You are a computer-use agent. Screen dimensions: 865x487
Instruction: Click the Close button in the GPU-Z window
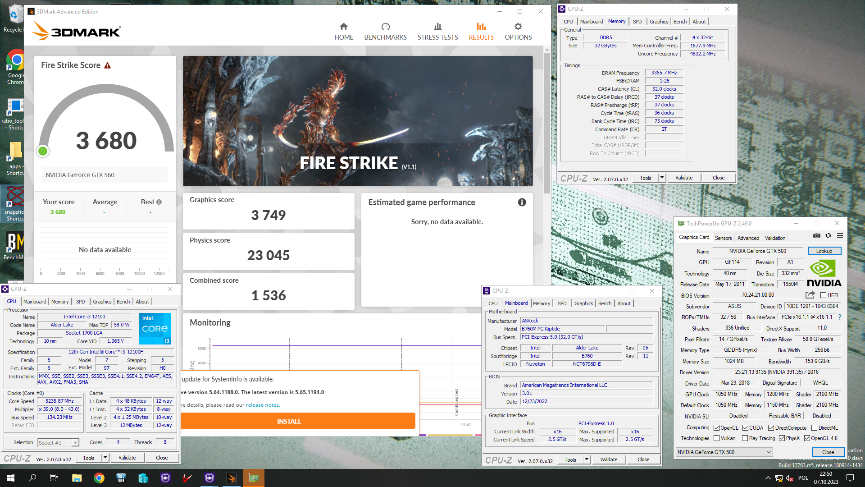(x=828, y=452)
